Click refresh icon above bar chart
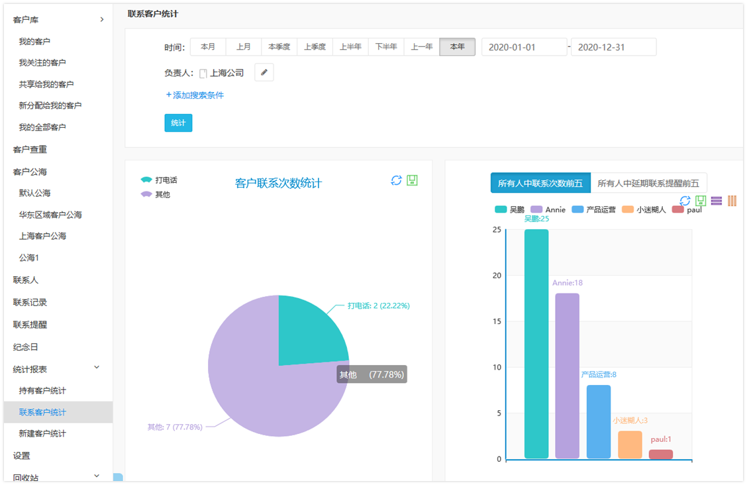Image resolution: width=747 pixels, height=485 pixels. point(685,201)
